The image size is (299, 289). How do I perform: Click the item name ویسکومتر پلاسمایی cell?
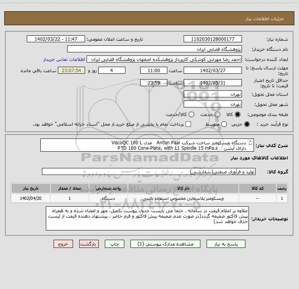click(x=183, y=198)
